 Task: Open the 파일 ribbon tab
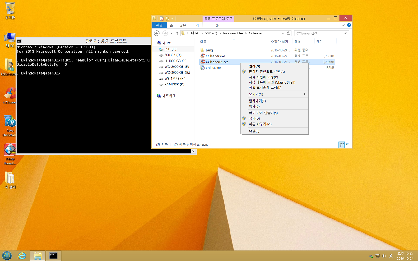click(x=159, y=25)
